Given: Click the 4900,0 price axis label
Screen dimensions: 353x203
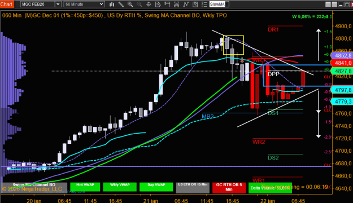Looking at the screenshot, I should click(343, 26).
